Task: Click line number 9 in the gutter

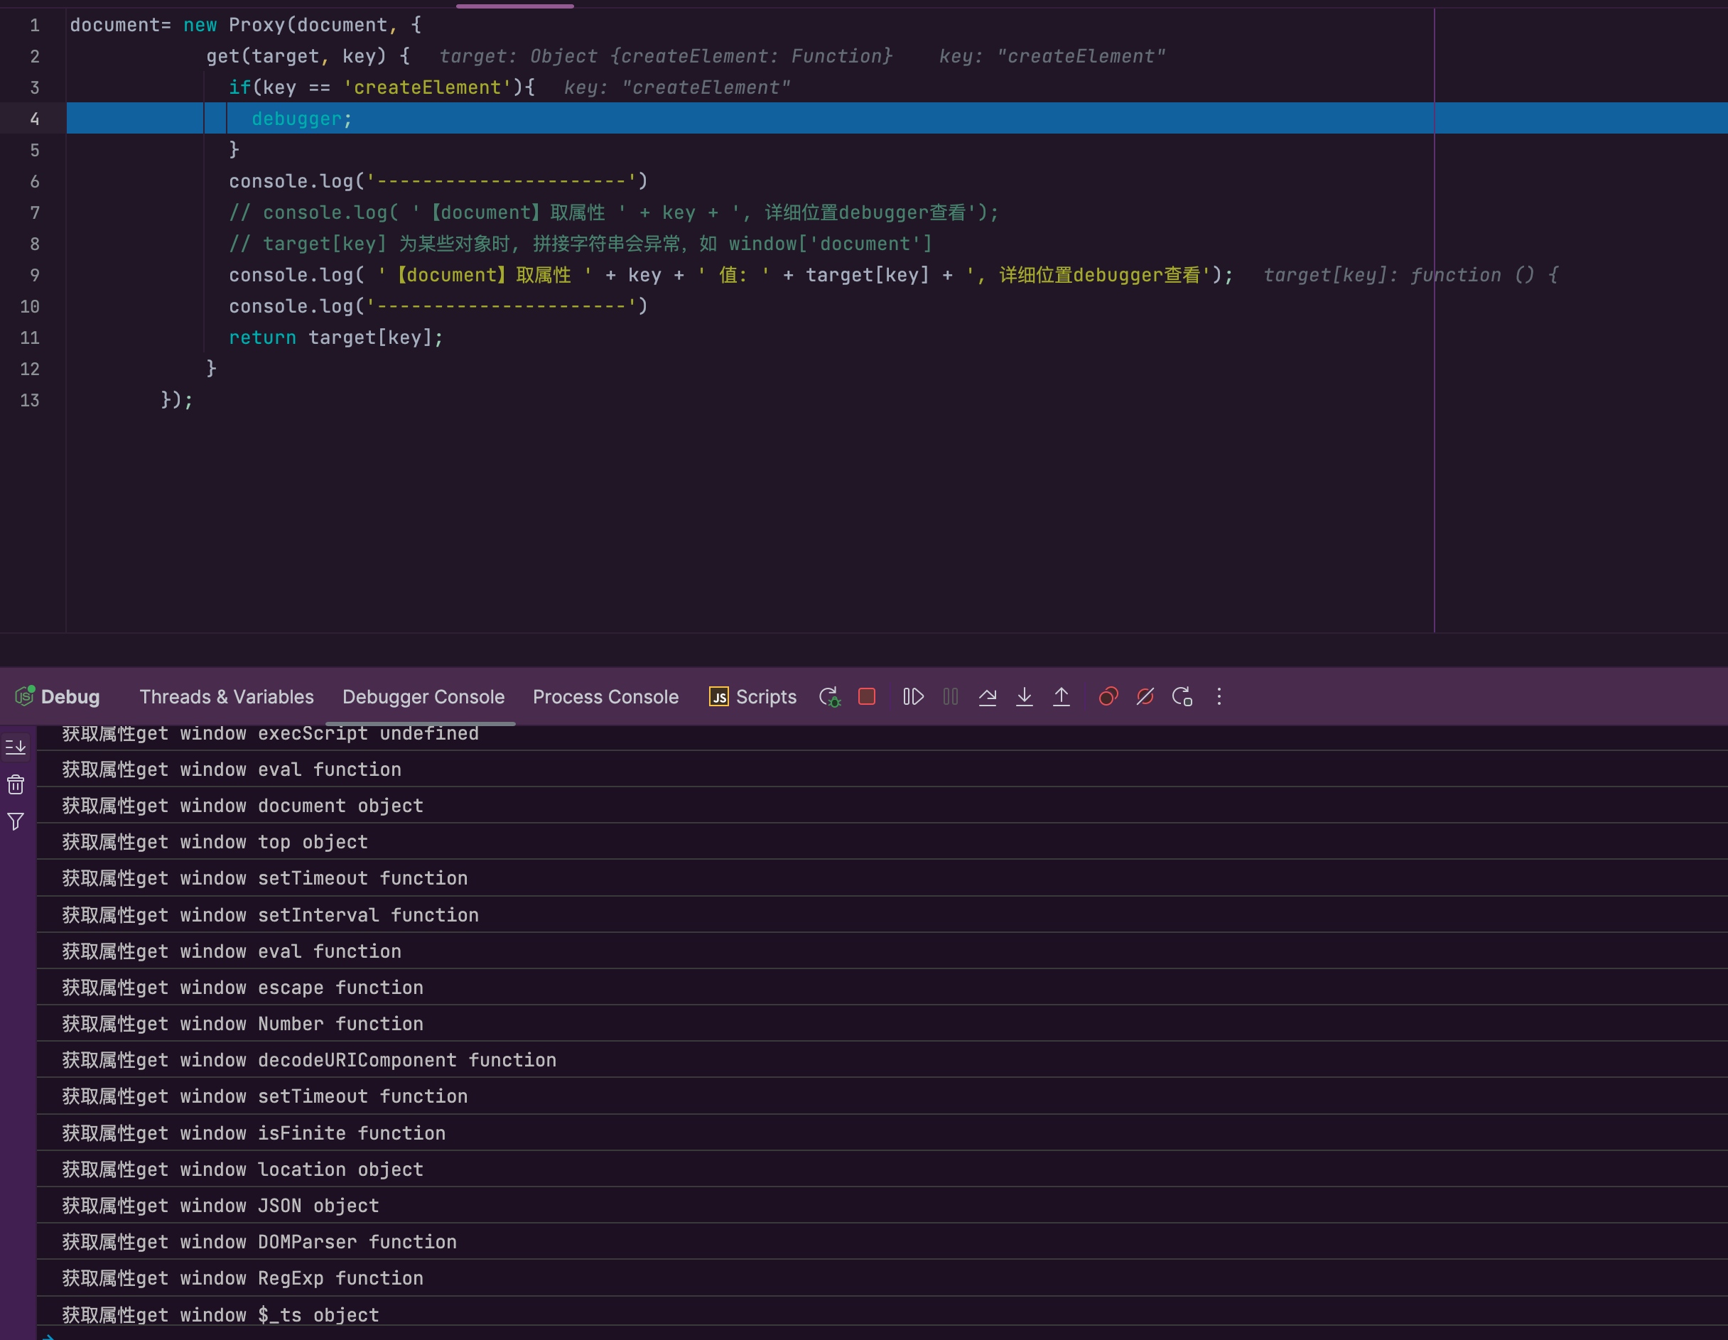Action: click(35, 275)
